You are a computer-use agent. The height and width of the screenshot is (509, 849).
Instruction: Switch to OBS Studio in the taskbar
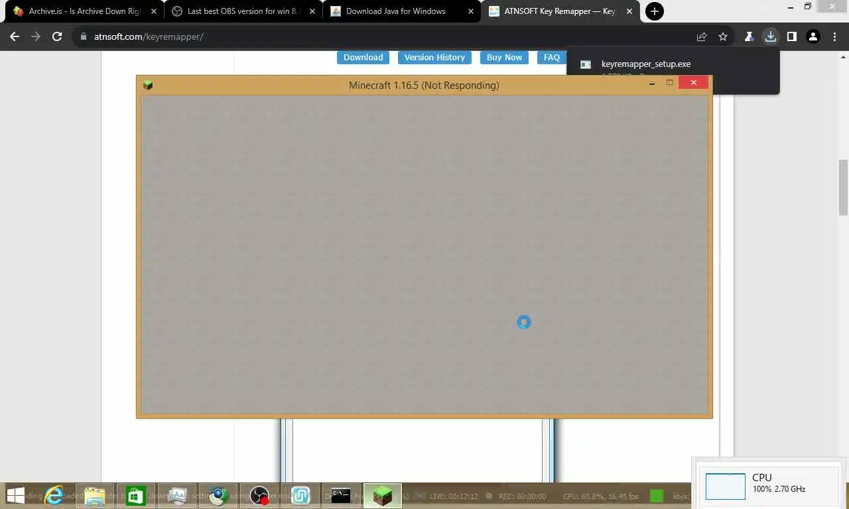259,495
